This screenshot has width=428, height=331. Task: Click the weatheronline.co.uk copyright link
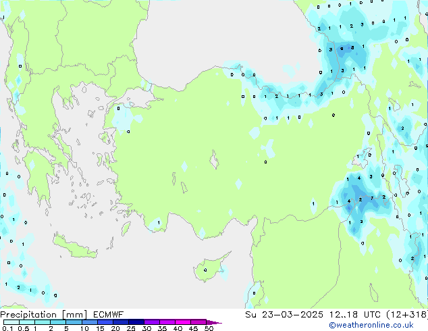[x=371, y=325]
